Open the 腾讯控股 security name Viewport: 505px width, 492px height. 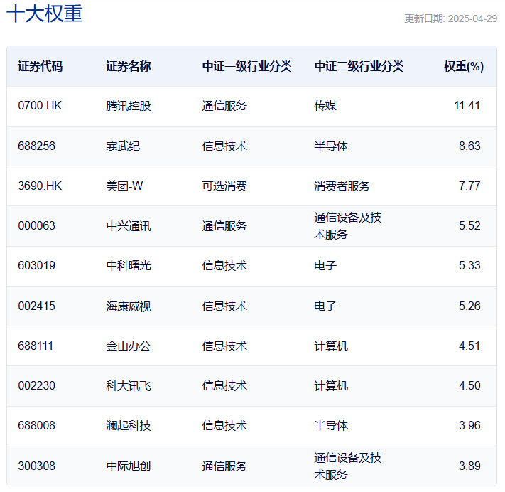[129, 106]
